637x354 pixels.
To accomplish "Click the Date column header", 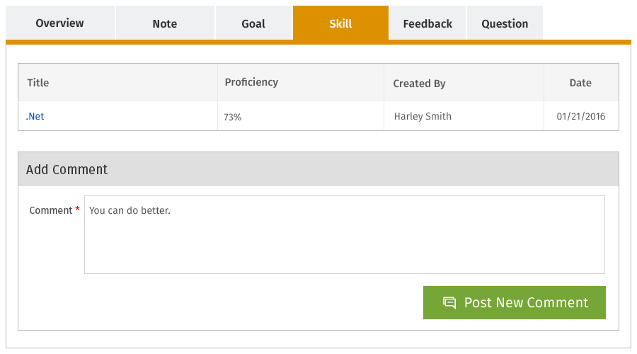I will click(x=580, y=83).
